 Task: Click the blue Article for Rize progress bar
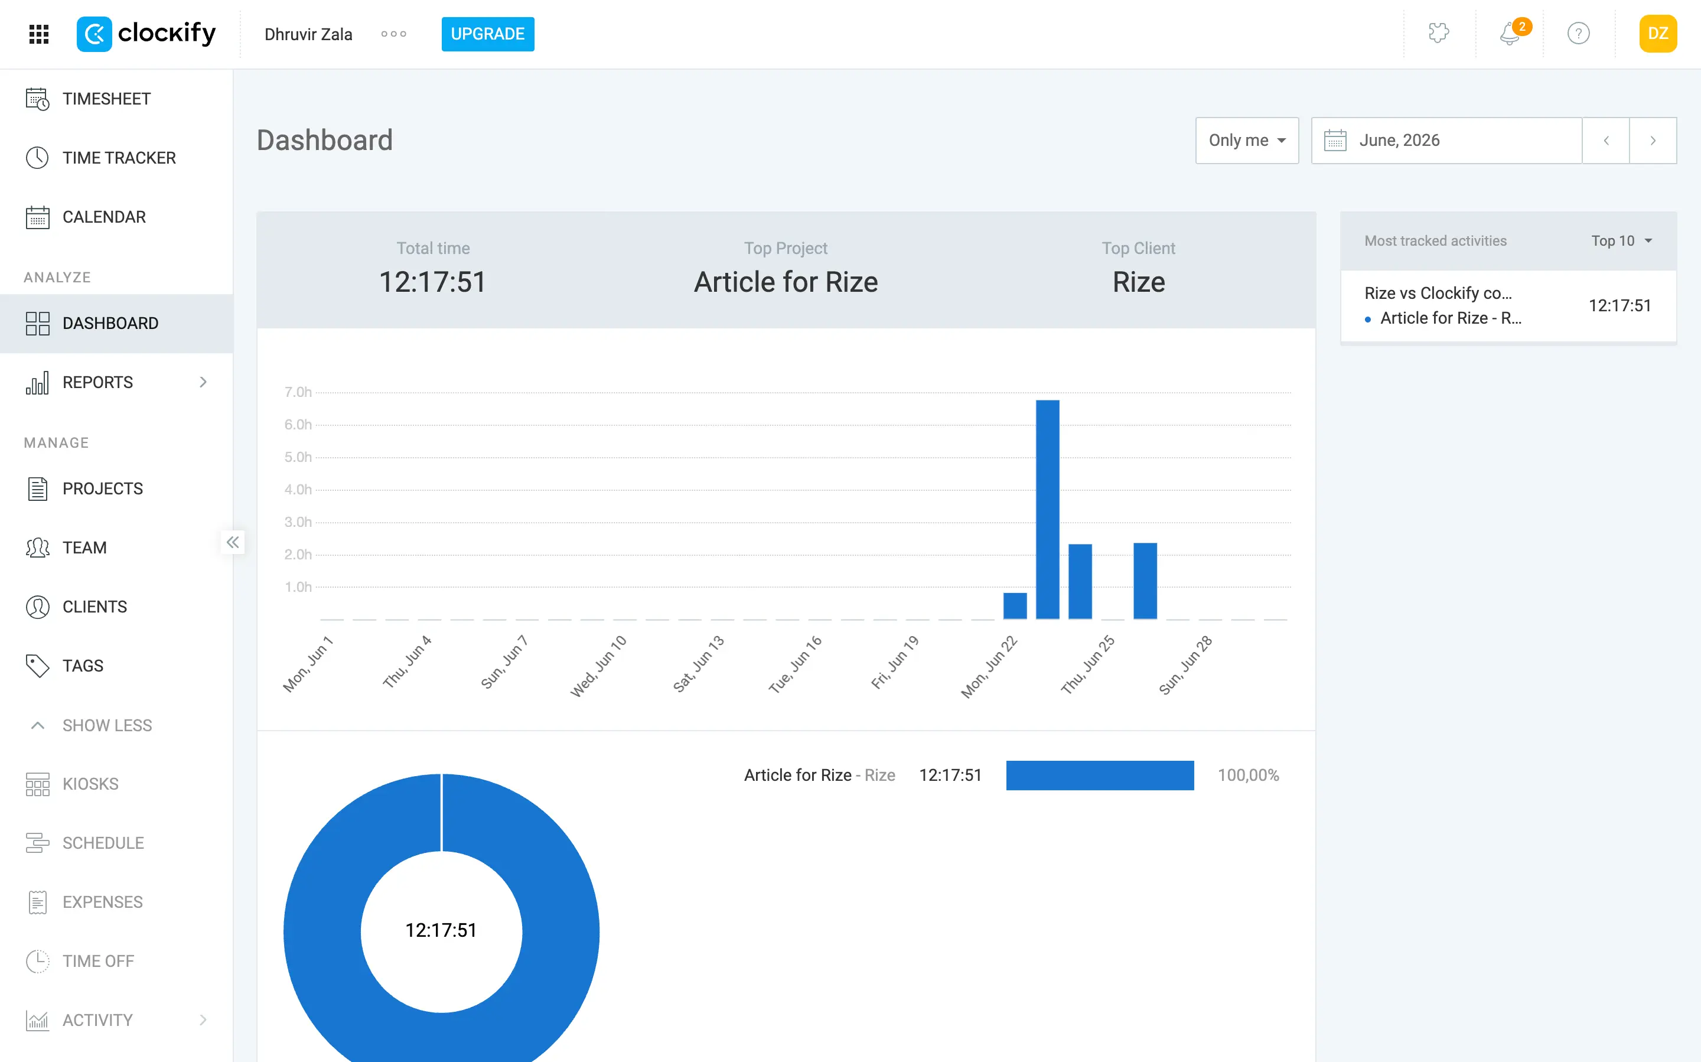(x=1100, y=775)
